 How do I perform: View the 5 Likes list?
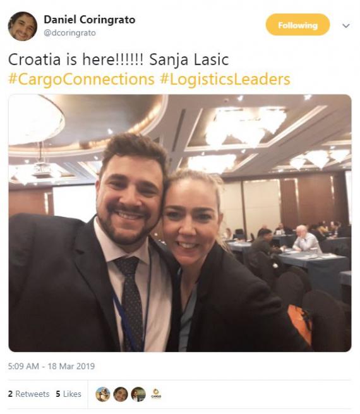68,394
